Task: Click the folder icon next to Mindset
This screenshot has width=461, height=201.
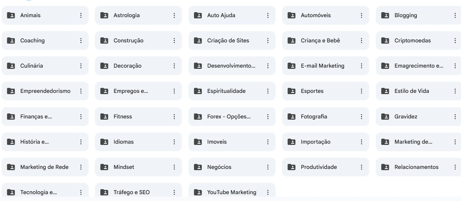Action: [x=104, y=167]
